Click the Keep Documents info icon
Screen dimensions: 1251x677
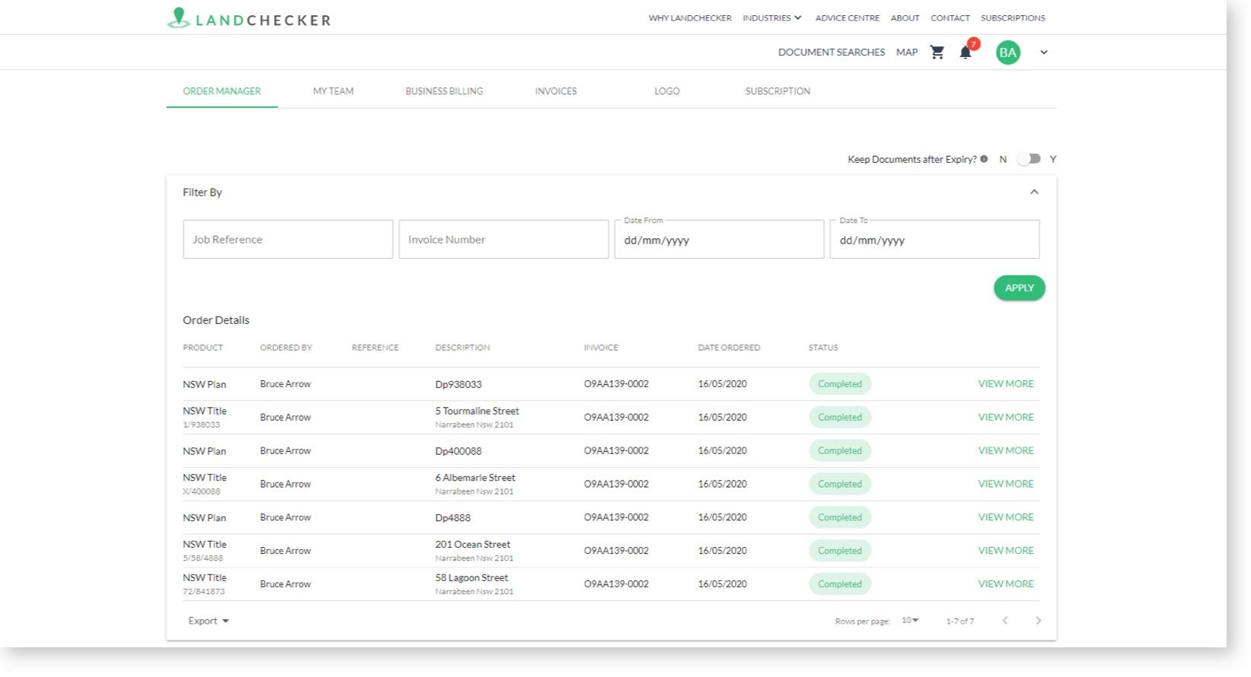(984, 159)
